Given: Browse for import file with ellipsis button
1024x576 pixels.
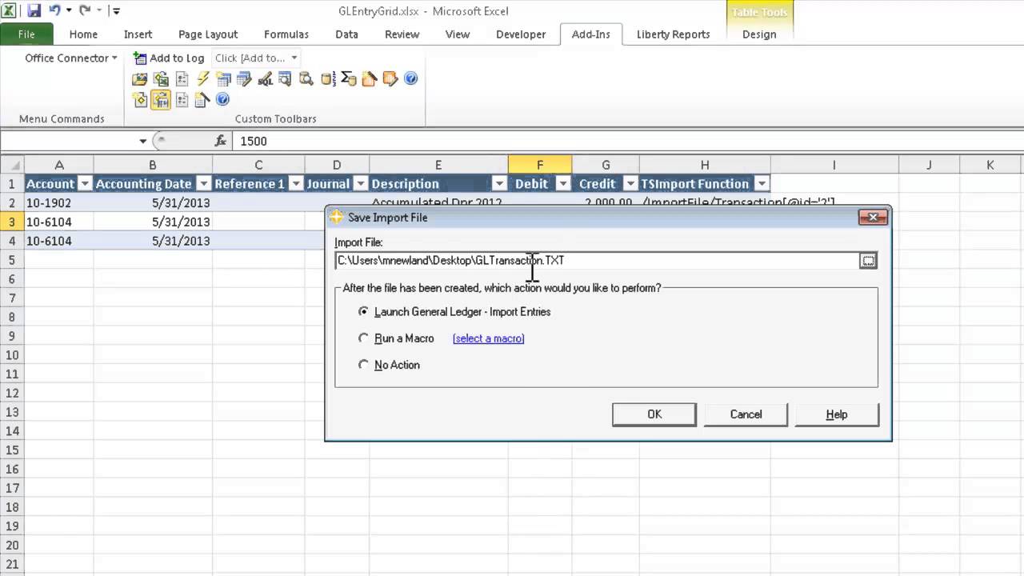Looking at the screenshot, I should pos(868,261).
